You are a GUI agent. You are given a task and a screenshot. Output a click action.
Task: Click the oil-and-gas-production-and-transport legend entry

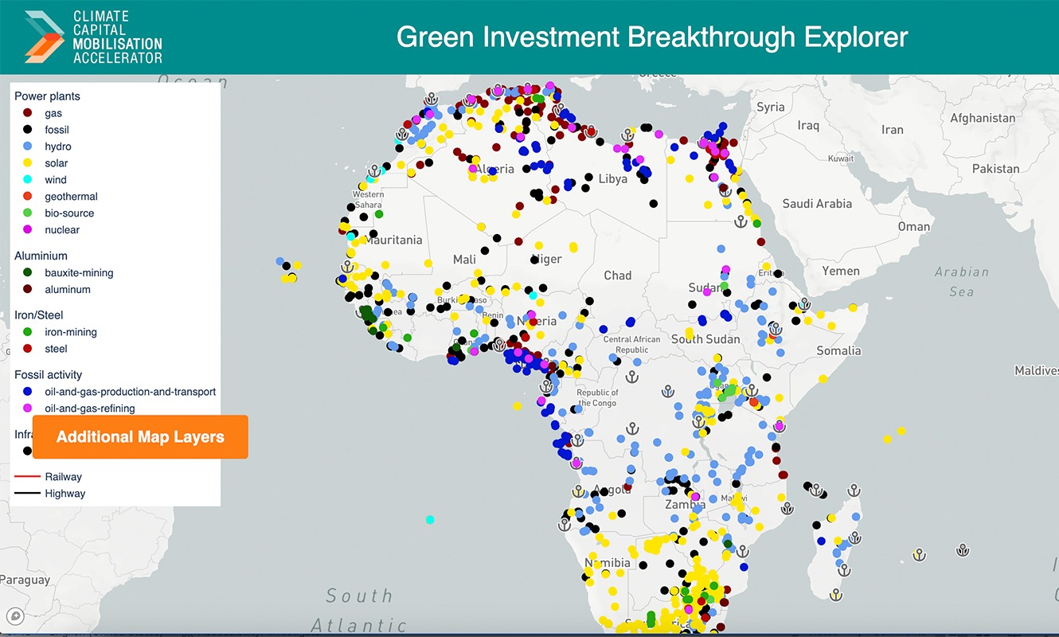point(130,392)
